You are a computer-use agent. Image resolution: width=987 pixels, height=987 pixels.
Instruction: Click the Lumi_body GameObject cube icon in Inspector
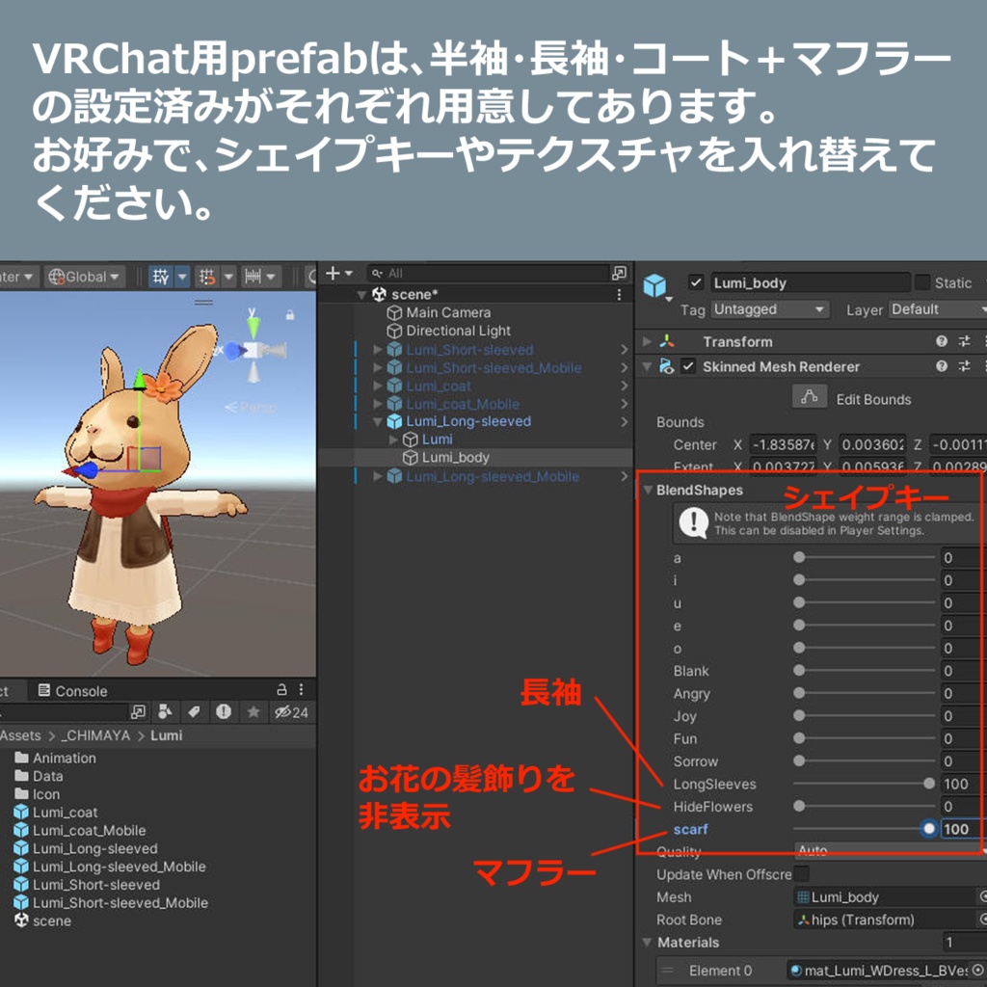tap(654, 285)
